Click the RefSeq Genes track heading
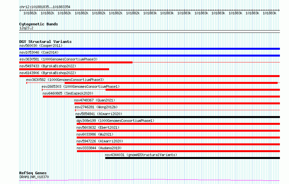The image size is (289, 184). pos(33,173)
